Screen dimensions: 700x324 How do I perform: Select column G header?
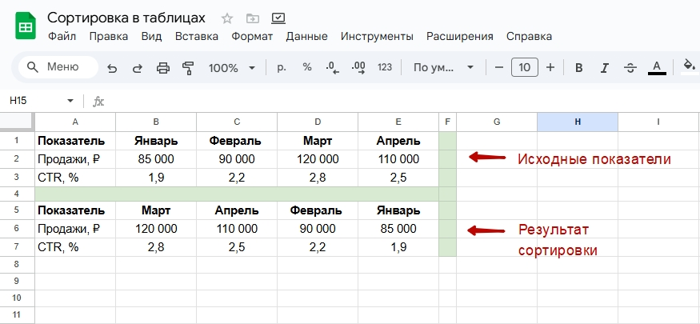point(497,122)
